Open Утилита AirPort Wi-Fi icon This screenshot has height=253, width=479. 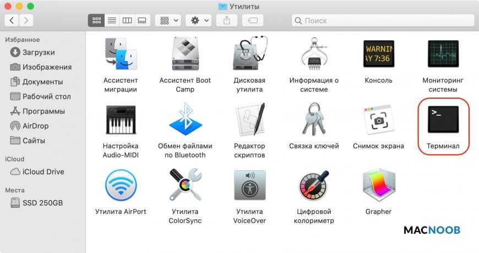tap(121, 185)
